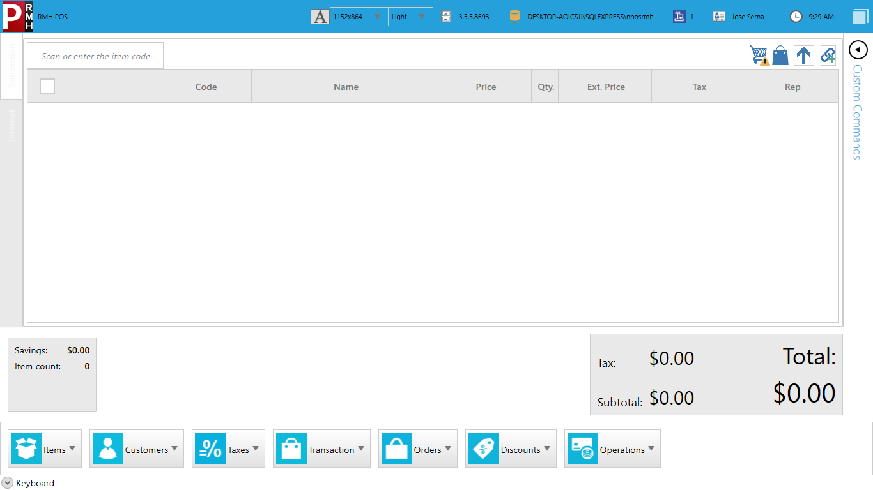Toggle the select-all checkbox in grid header
This screenshot has height=490, width=873.
tap(47, 86)
